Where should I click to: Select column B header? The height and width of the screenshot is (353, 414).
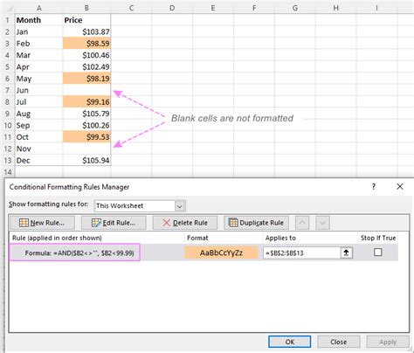(86, 8)
